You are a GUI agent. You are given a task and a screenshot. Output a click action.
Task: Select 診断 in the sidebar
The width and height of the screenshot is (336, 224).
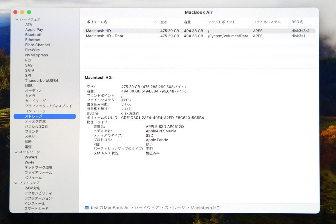28,142
